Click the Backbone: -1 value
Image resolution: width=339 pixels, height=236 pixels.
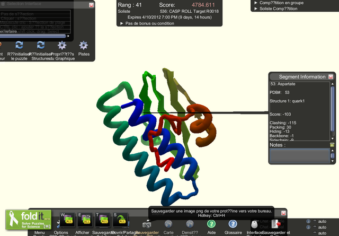[282, 136]
